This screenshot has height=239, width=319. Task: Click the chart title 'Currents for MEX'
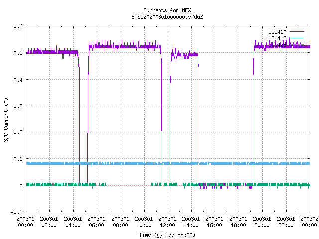[167, 10]
